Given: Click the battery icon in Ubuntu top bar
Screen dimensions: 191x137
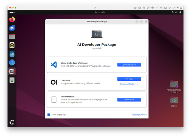Looking at the screenshot, I should click(180, 12).
